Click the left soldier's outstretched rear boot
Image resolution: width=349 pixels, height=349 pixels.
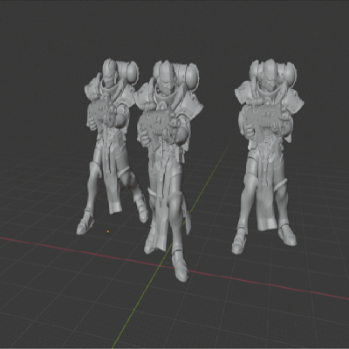(x=86, y=225)
